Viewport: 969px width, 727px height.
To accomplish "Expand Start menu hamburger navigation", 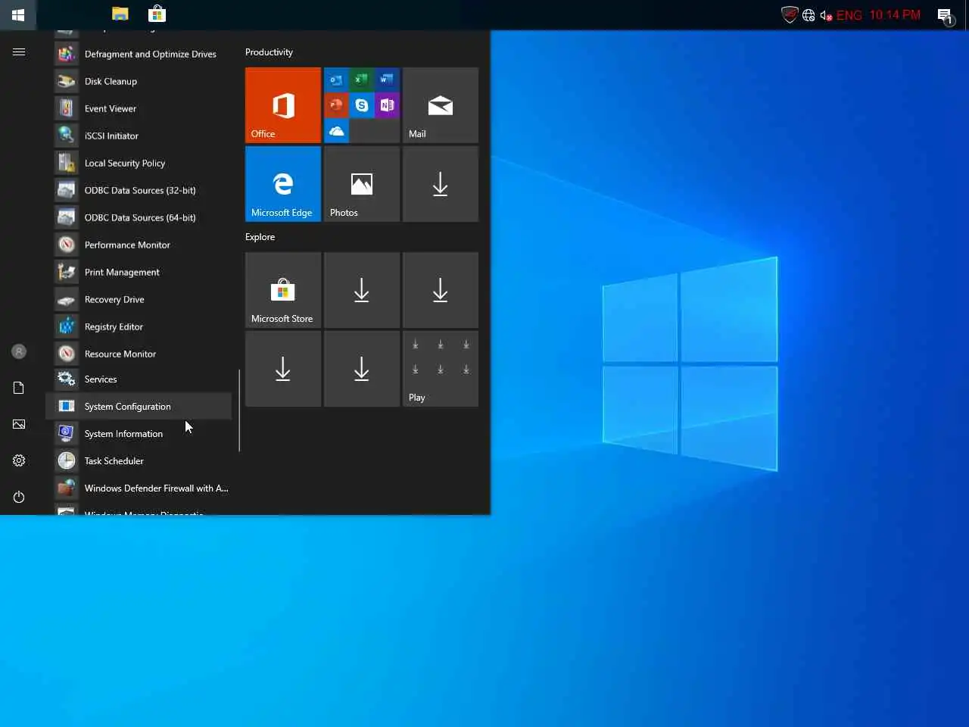I will (19, 51).
